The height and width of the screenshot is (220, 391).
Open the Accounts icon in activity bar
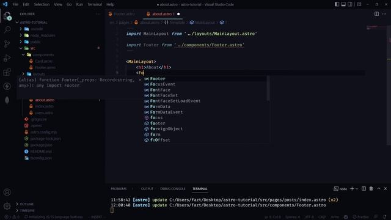pyautogui.click(x=7, y=192)
